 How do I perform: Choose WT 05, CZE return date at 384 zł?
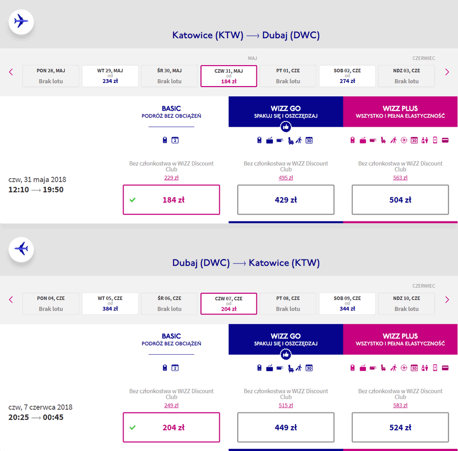pos(110,303)
